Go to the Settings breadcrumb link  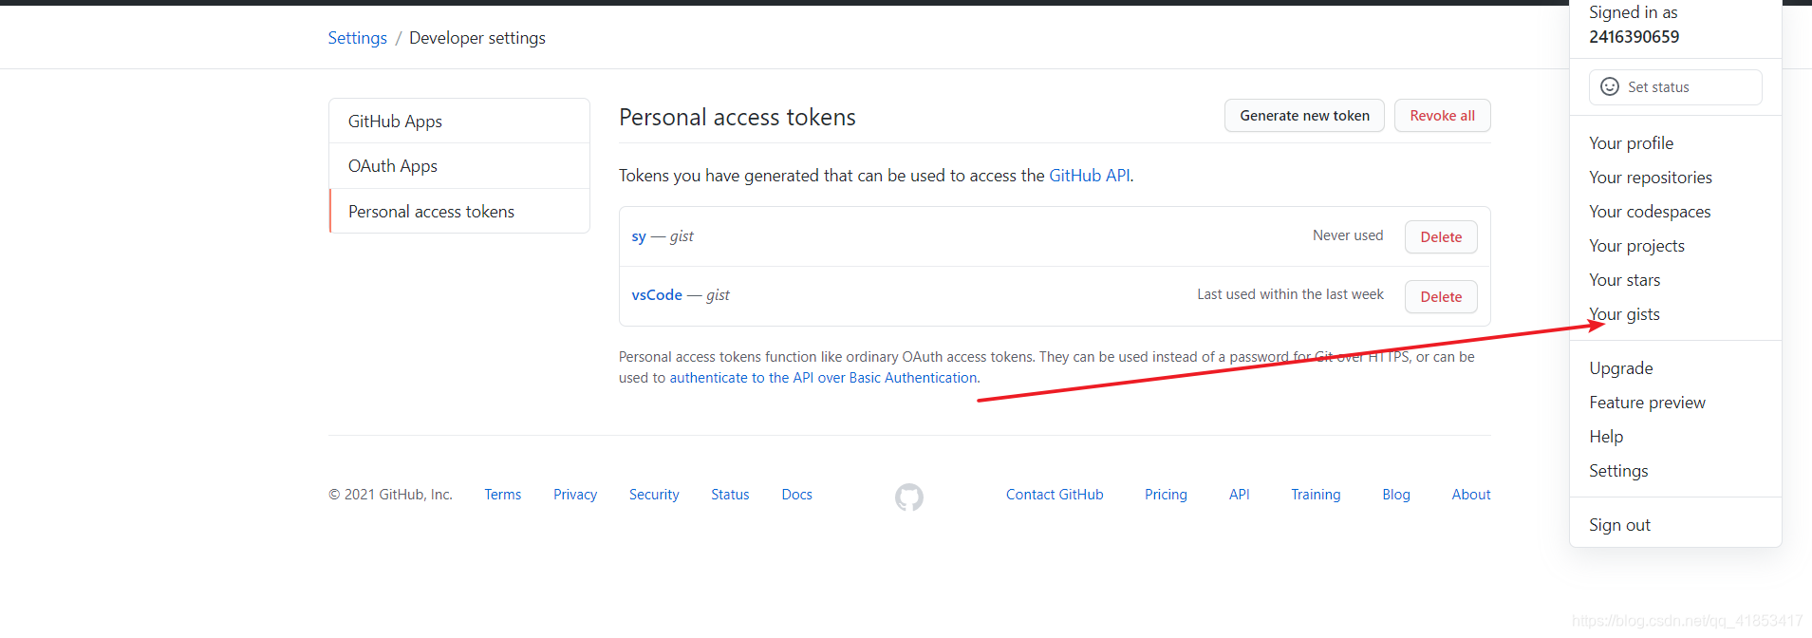point(358,38)
